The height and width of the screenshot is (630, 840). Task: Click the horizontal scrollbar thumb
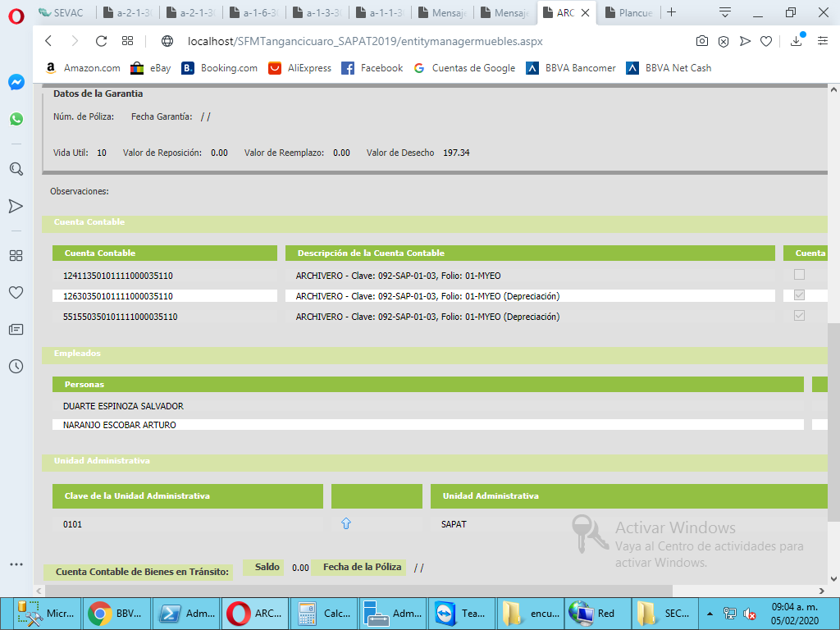359,591
